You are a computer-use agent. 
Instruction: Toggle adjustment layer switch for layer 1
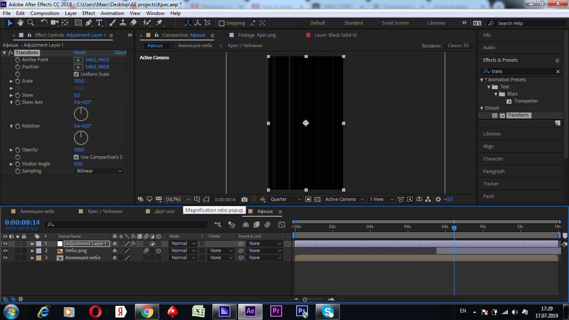point(152,243)
